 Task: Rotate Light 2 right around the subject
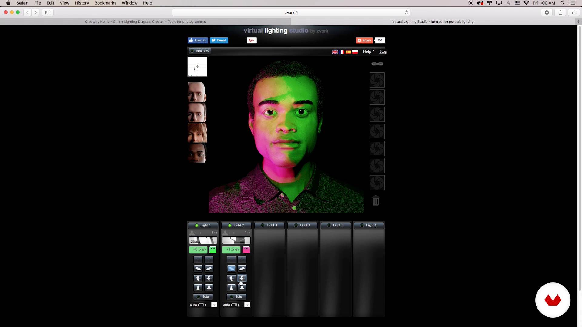click(x=242, y=269)
